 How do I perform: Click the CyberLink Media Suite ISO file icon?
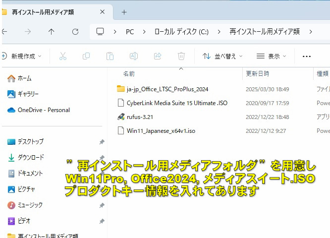(121, 103)
